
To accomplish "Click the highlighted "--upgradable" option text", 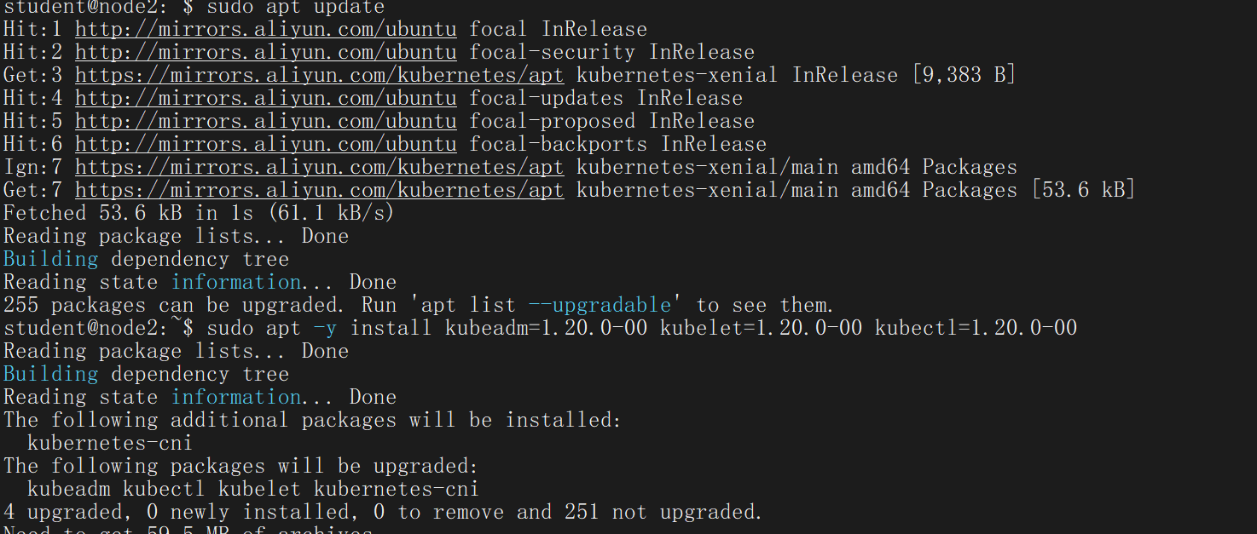I will point(611,306).
